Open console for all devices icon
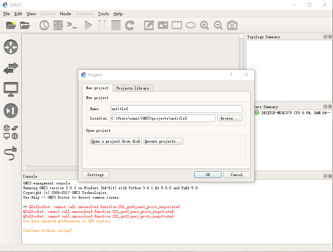This screenshot has height=252, width=333. pos(72,25)
